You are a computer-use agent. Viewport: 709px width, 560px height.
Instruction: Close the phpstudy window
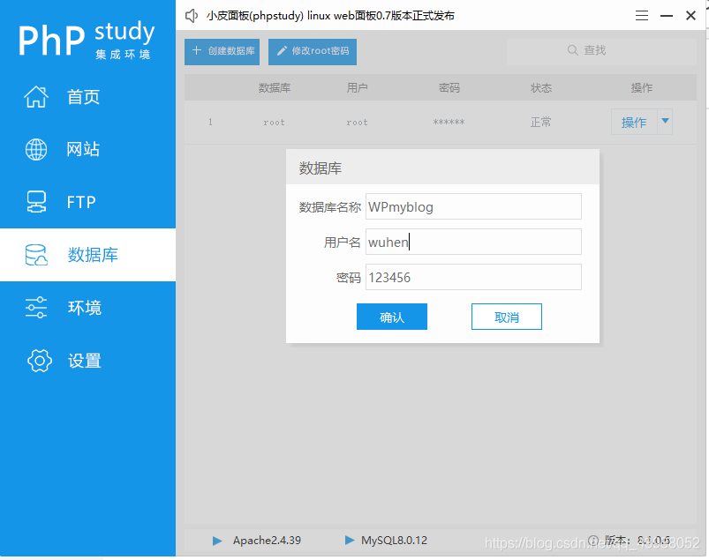690,16
